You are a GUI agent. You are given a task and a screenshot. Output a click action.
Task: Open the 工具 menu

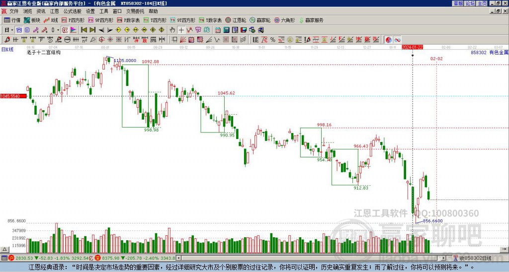pos(103,11)
